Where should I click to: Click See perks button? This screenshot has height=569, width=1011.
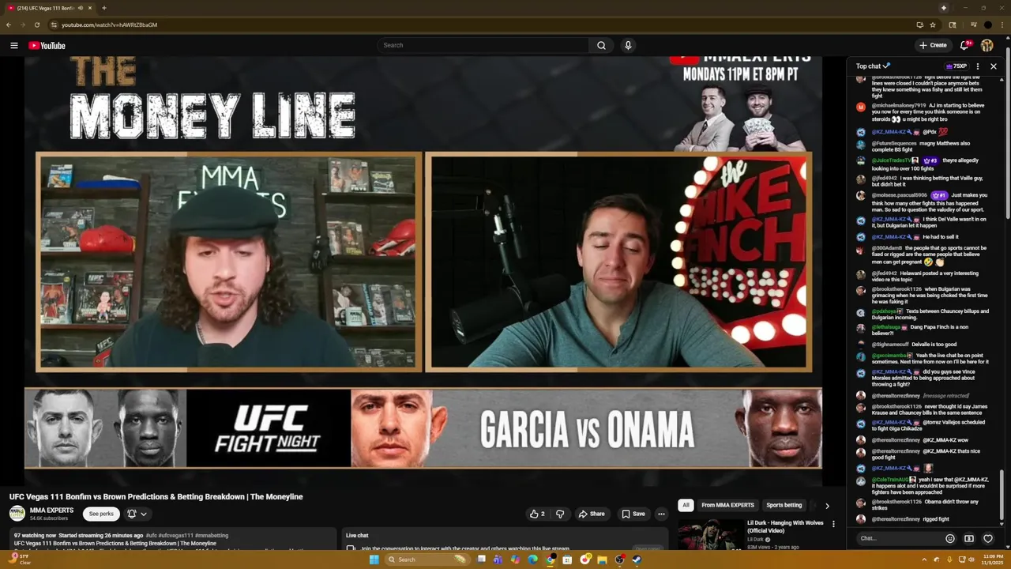101,514
